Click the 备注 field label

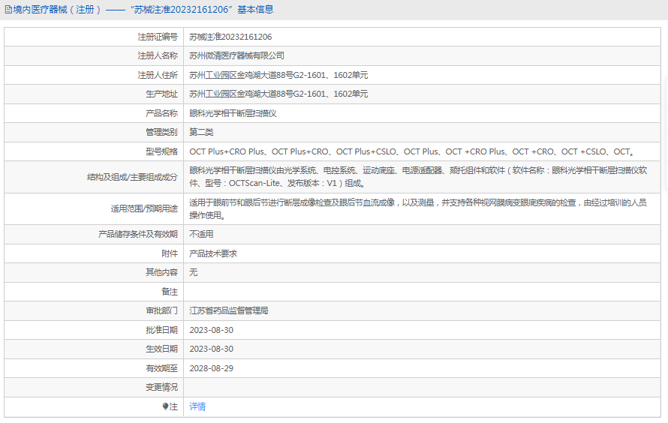coord(170,292)
